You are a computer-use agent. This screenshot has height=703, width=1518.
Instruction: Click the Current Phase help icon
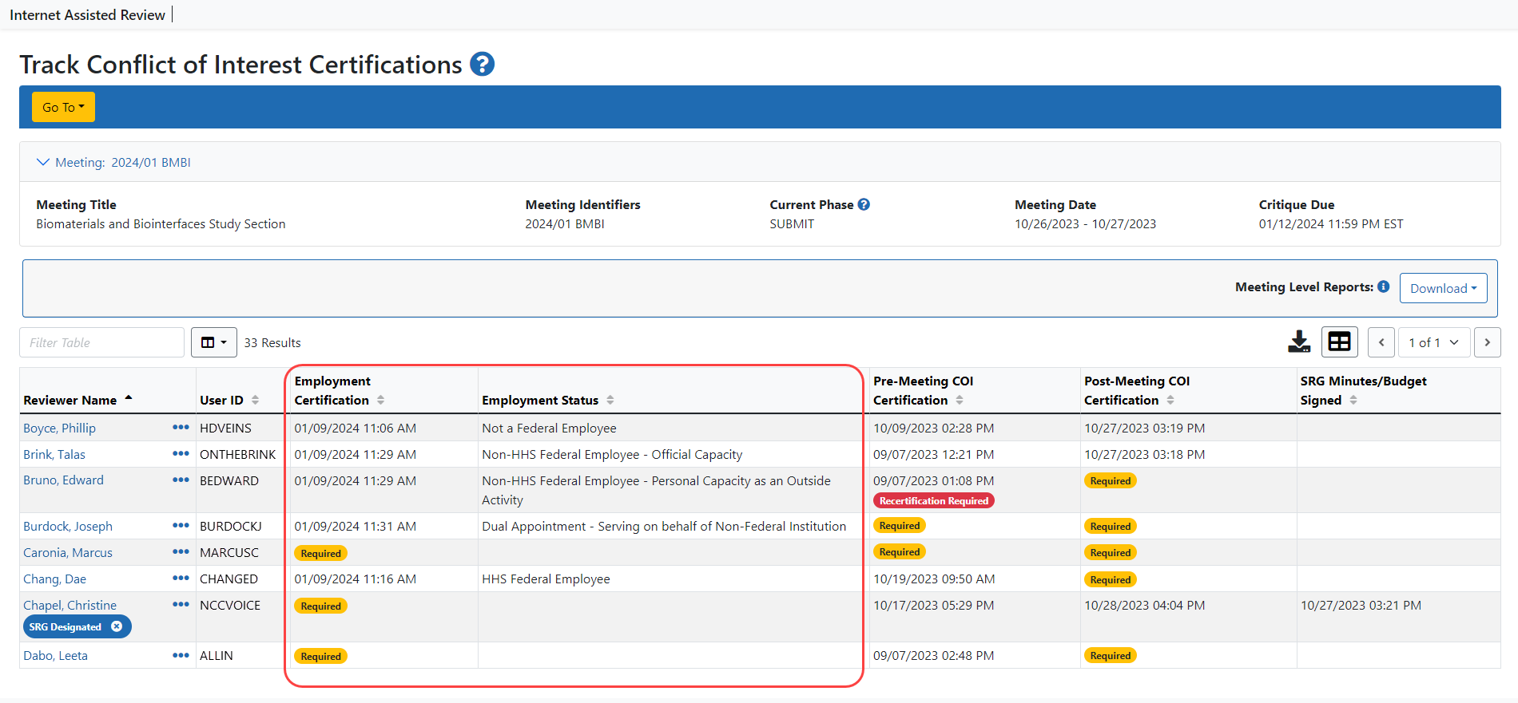(x=864, y=204)
